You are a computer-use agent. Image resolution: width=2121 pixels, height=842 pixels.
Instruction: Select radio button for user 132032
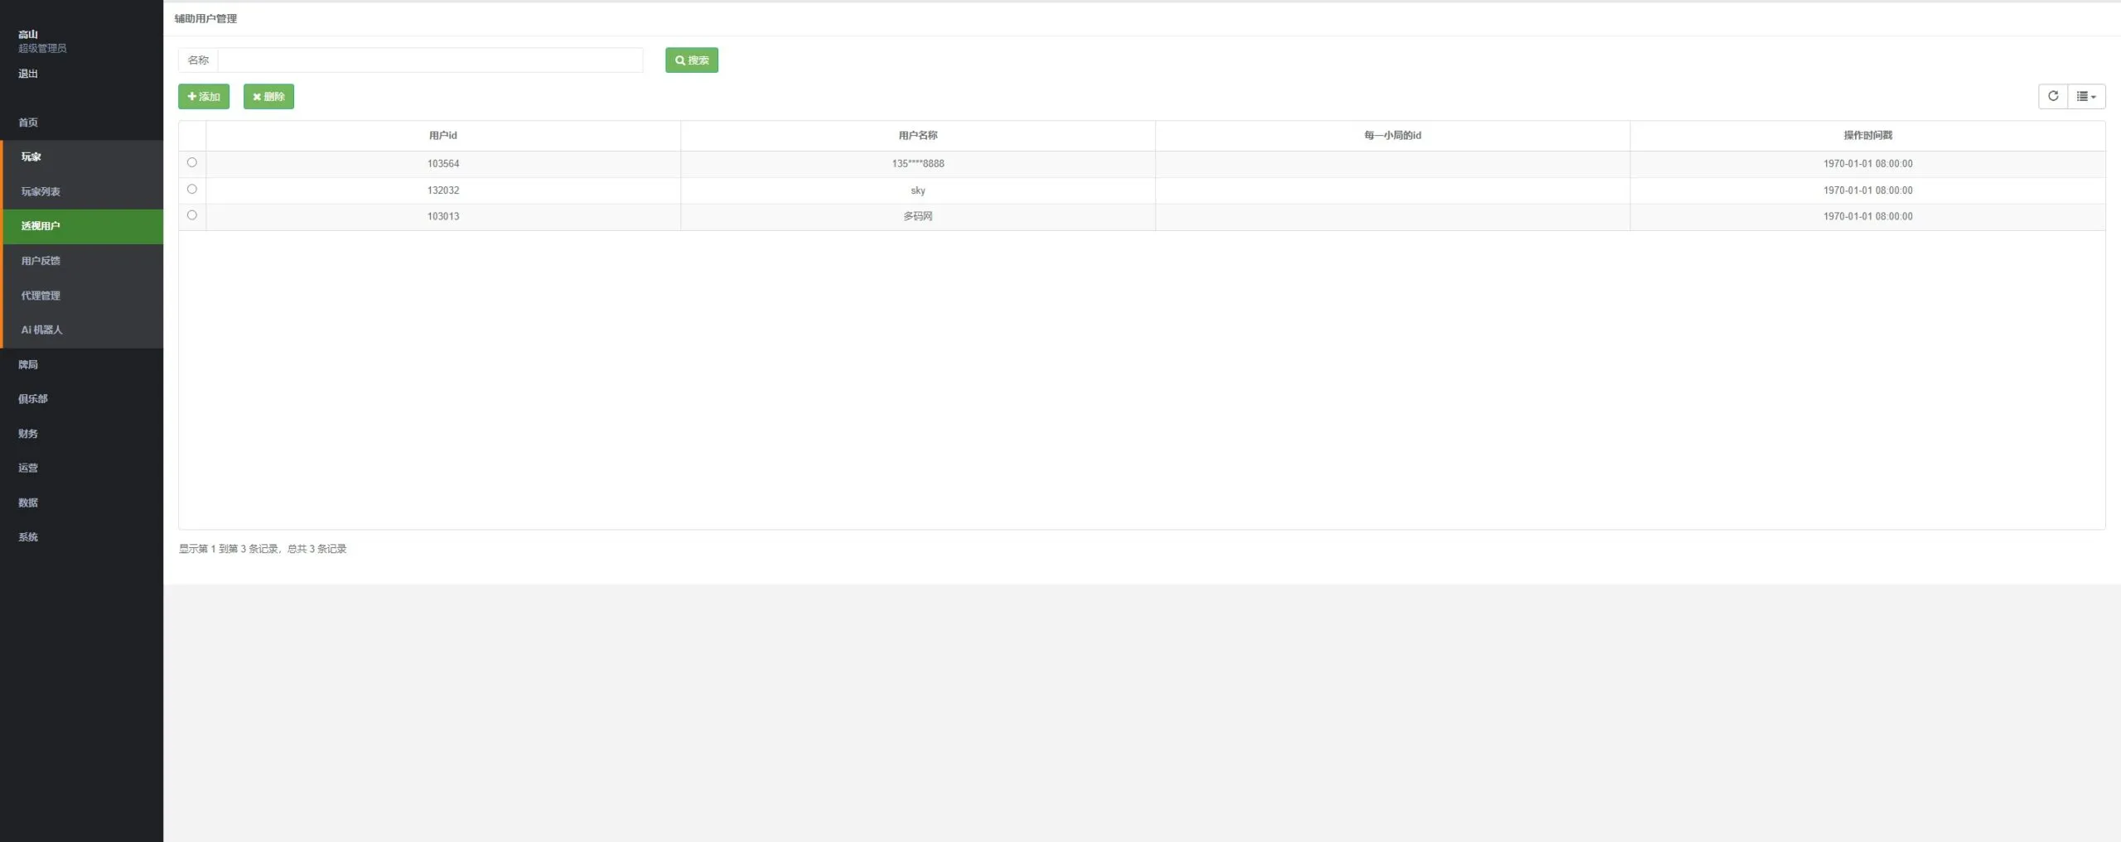(192, 189)
